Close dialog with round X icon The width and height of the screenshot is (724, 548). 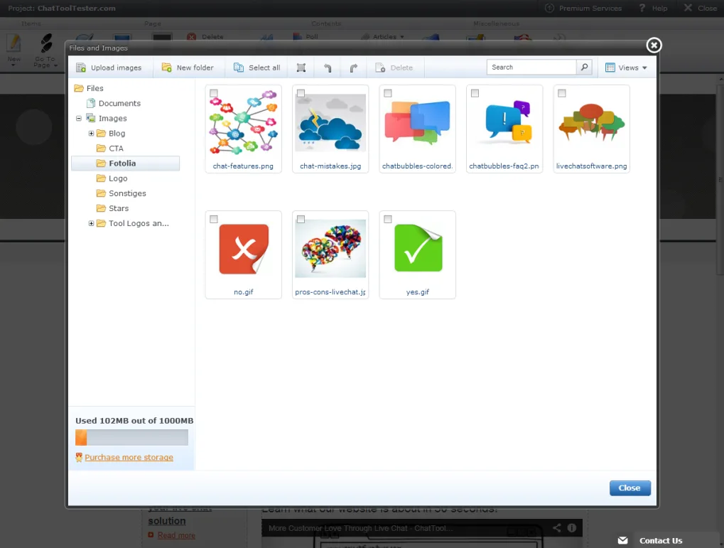[x=654, y=45]
